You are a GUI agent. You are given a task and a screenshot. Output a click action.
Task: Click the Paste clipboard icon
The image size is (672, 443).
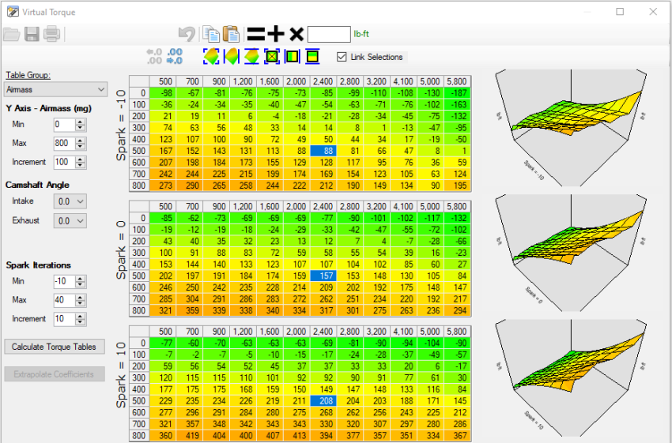[231, 34]
